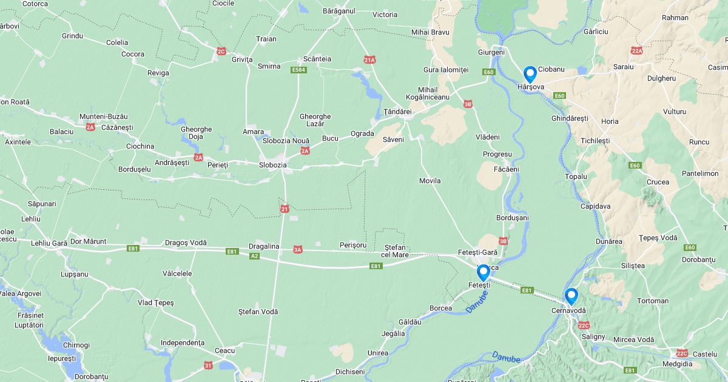
Task: Click the E584 route shield
Action: click(298, 70)
